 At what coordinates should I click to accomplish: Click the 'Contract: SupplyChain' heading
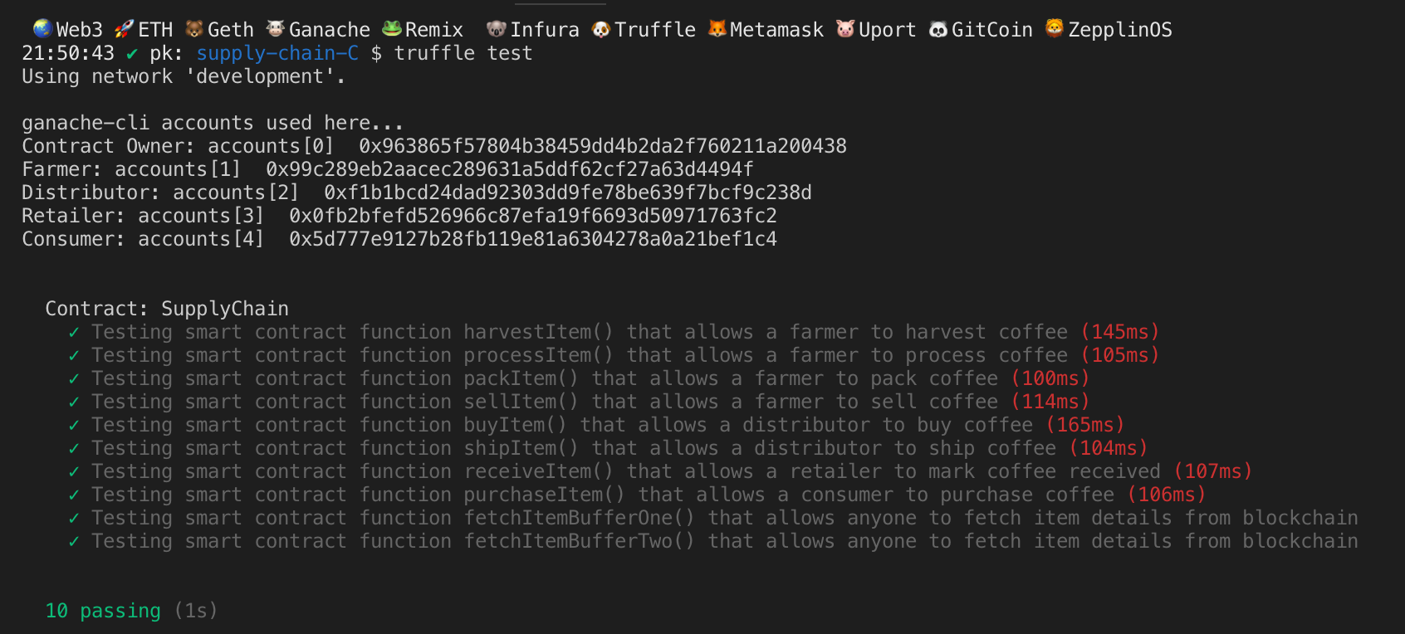coord(167,309)
